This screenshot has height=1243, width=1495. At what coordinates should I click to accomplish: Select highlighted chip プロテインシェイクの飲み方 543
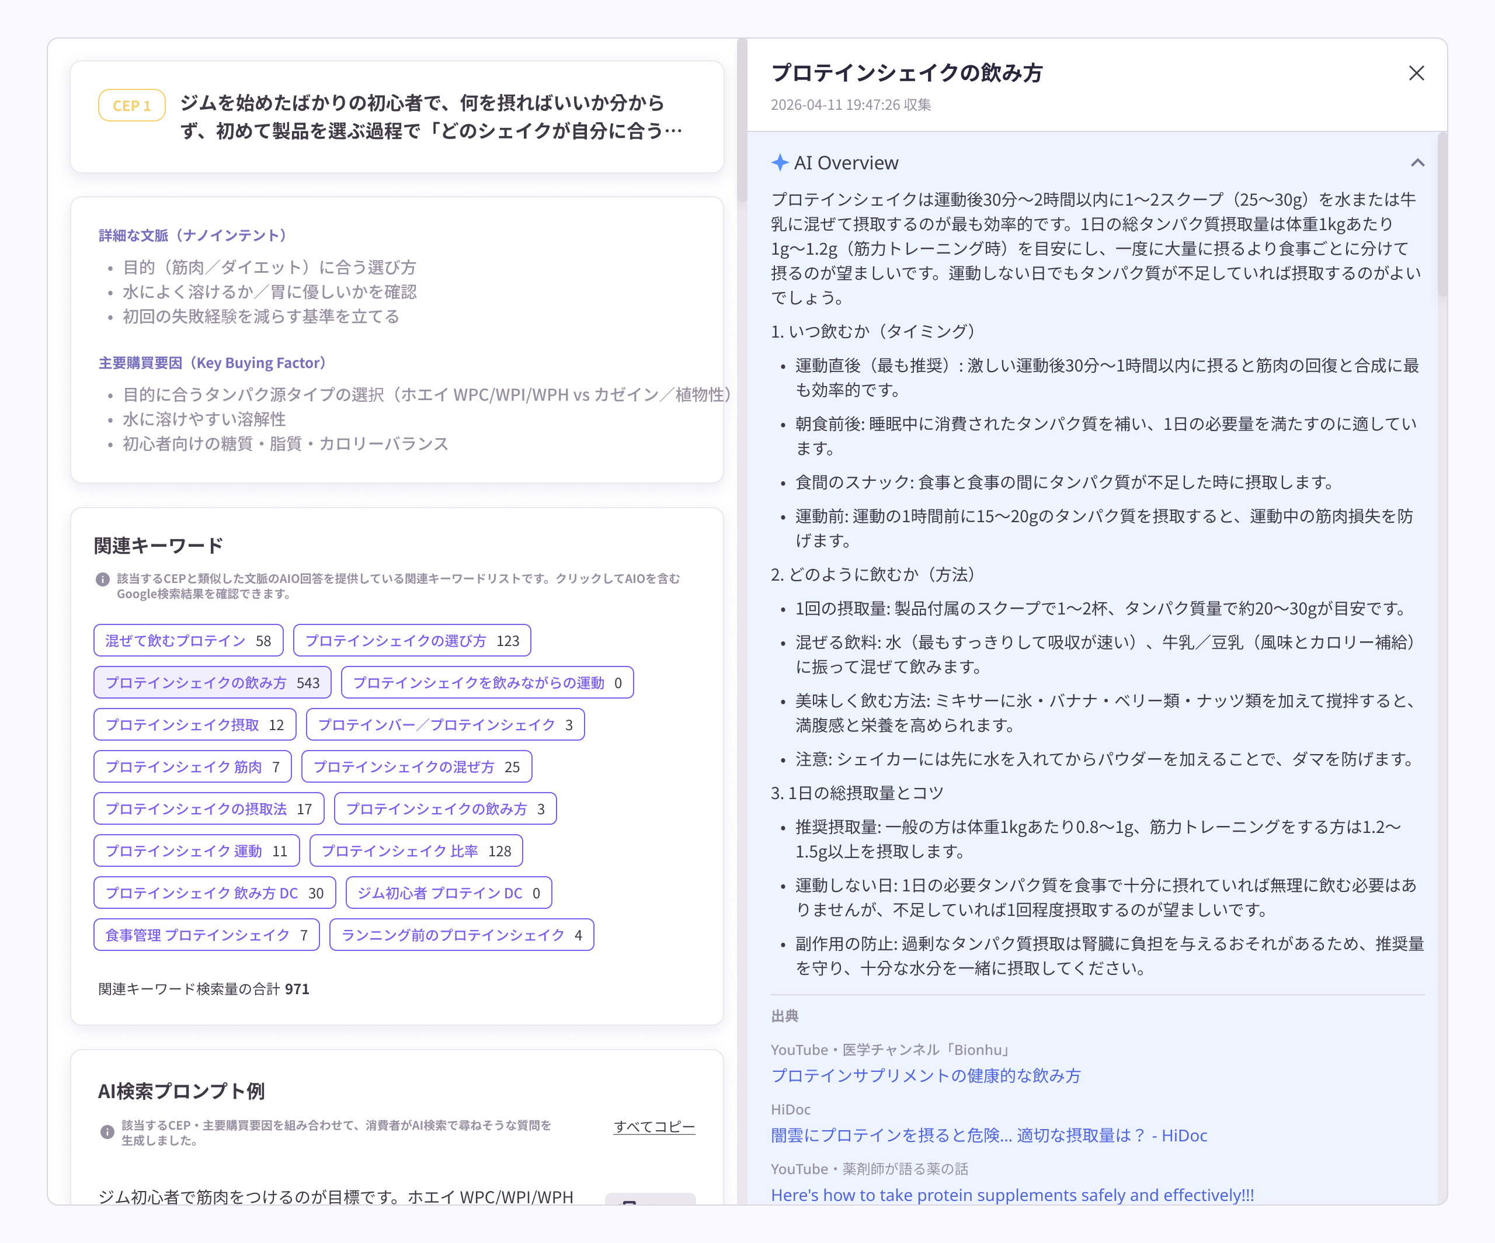(212, 683)
